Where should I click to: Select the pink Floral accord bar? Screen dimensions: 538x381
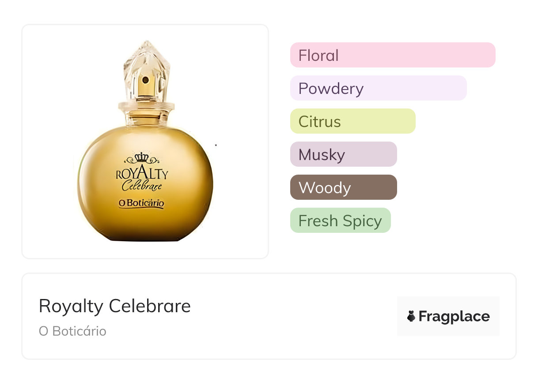[x=392, y=55]
